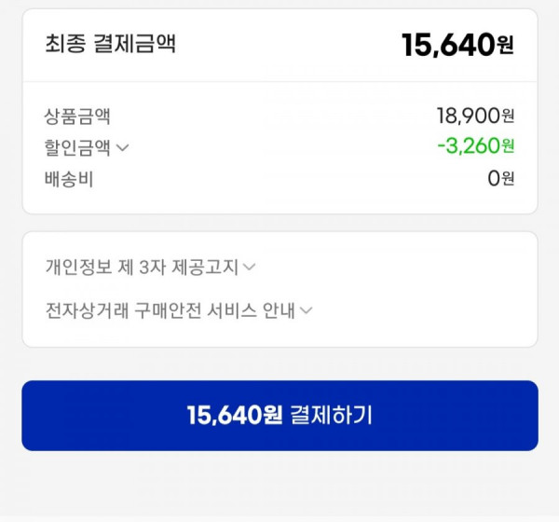
Task: Select the 최종 결제금액 heading
Action: pyautogui.click(x=110, y=44)
